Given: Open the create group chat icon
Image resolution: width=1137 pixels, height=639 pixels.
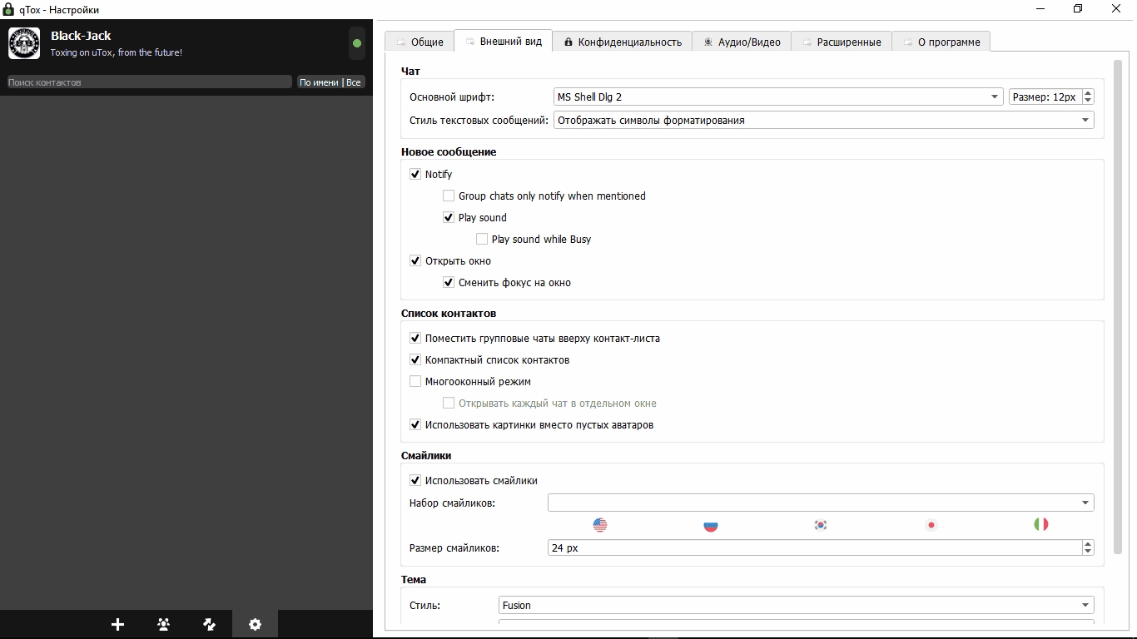Looking at the screenshot, I should pyautogui.click(x=164, y=624).
